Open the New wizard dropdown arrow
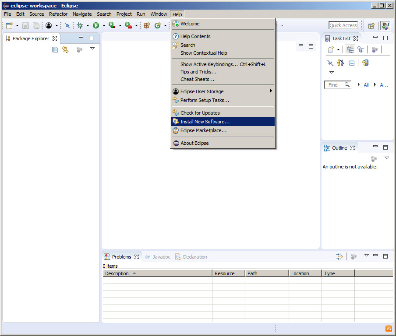Image resolution: width=396 pixels, height=336 pixels. click(x=16, y=26)
